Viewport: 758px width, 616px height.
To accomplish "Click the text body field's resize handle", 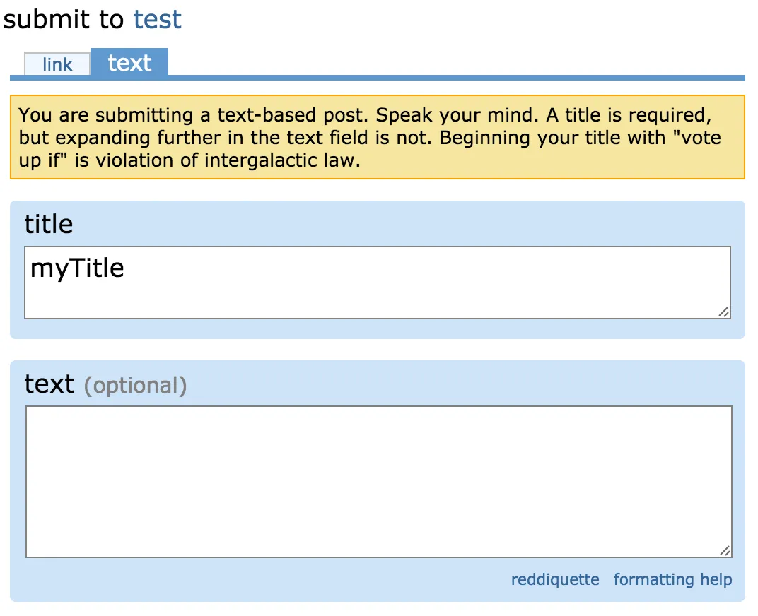I will pyautogui.click(x=725, y=550).
